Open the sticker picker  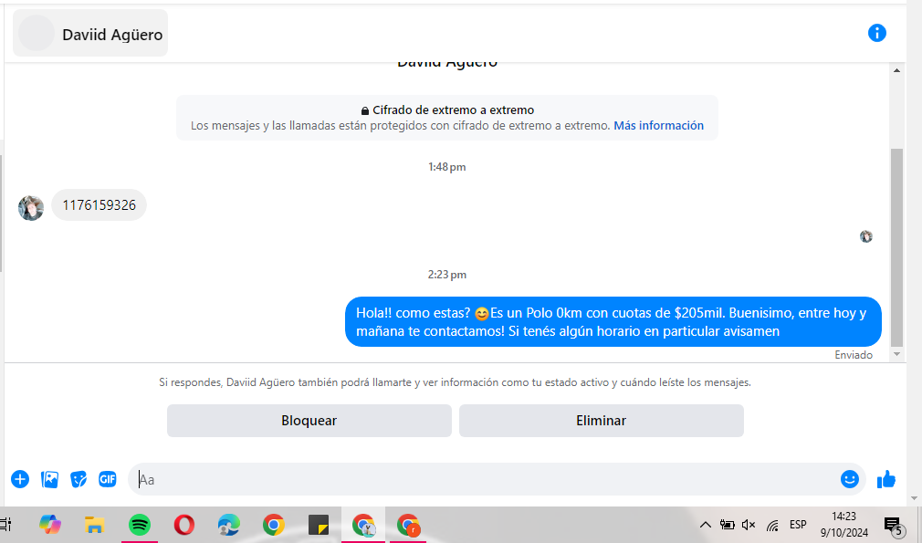[x=79, y=479]
